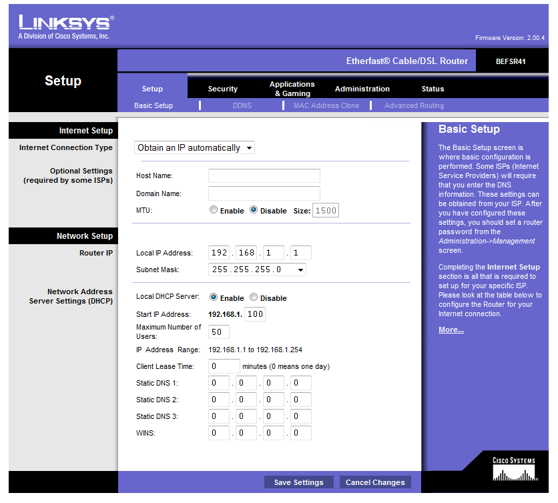
Task: Open the DDNS sub-tab
Action: tap(242, 105)
